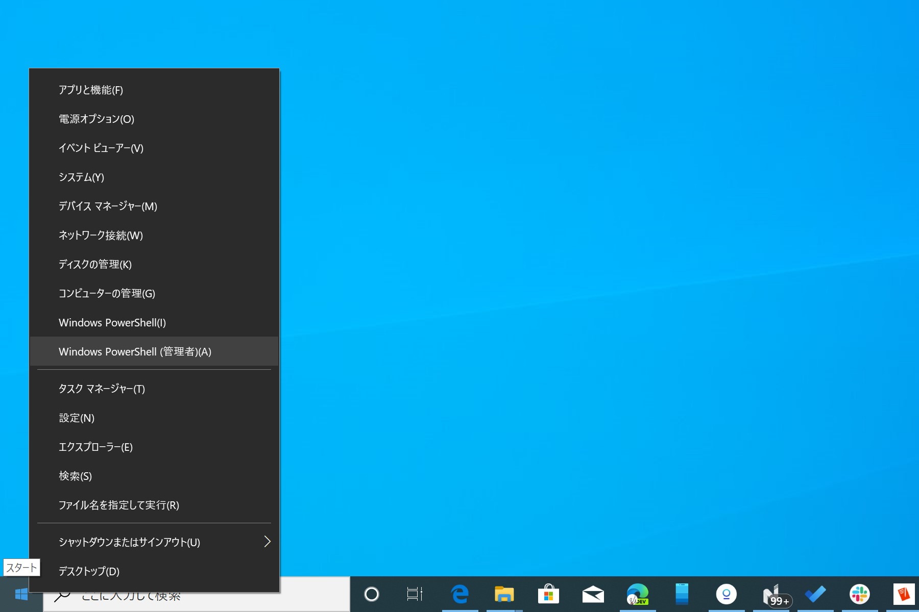Choose デスクトップ(D) menu entry
This screenshot has width=919, height=612.
coord(154,572)
